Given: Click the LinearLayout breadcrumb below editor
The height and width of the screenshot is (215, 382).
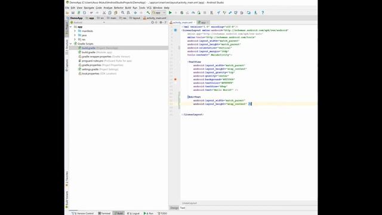Looking at the screenshot, I should [189, 203].
